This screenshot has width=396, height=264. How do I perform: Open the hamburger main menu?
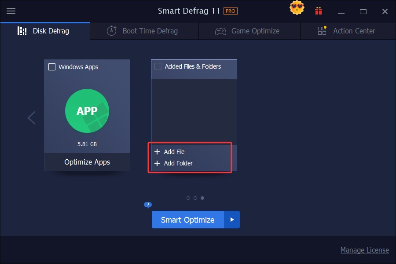[11, 11]
